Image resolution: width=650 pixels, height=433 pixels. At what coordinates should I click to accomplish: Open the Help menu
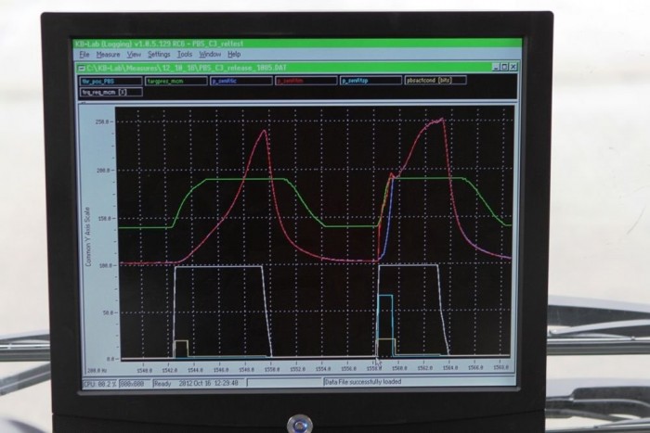click(234, 55)
